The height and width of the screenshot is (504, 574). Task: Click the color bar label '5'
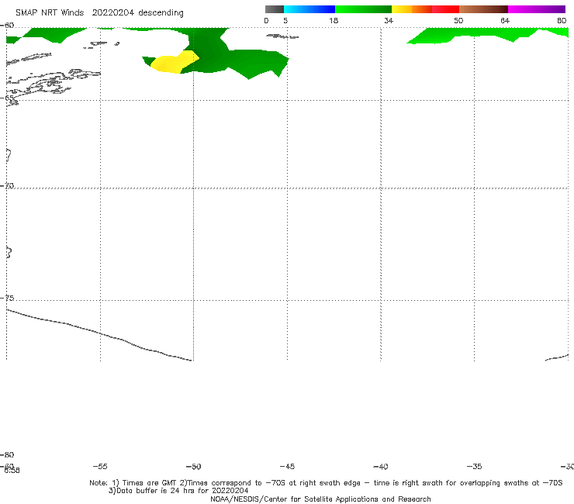pyautogui.click(x=285, y=20)
